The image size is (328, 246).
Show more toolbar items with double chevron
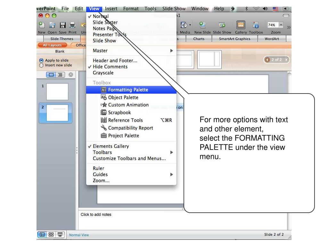click(x=289, y=28)
